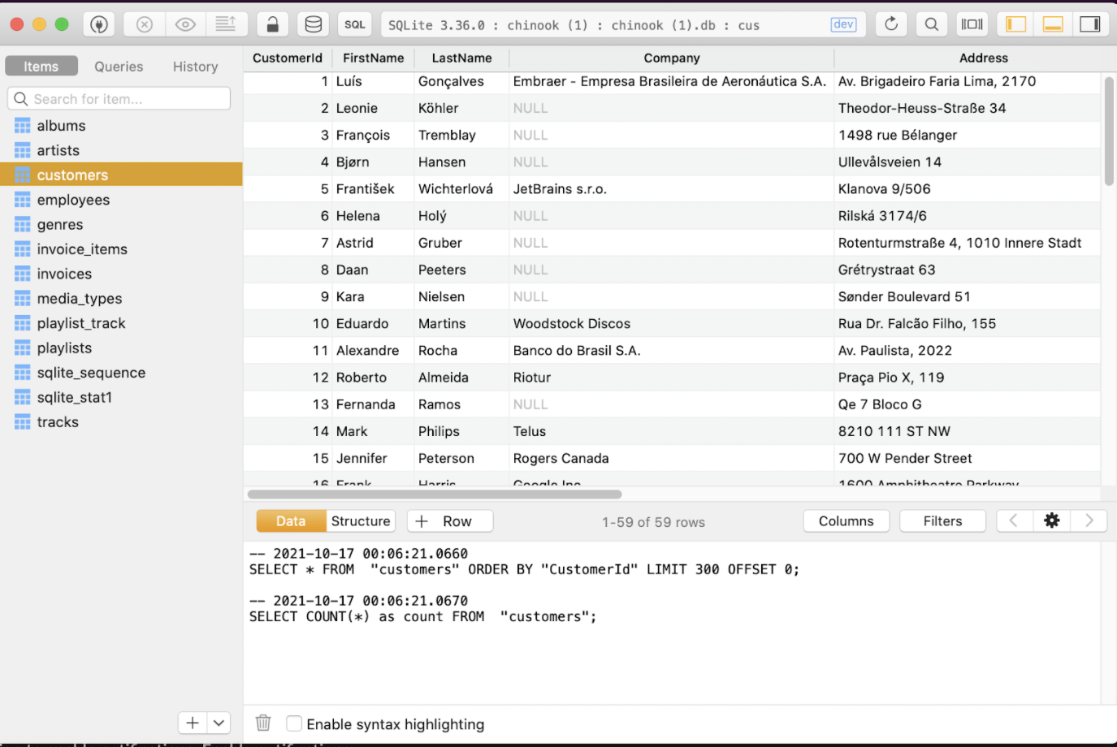
Task: Add a new row with the + Row button
Action: click(x=449, y=520)
